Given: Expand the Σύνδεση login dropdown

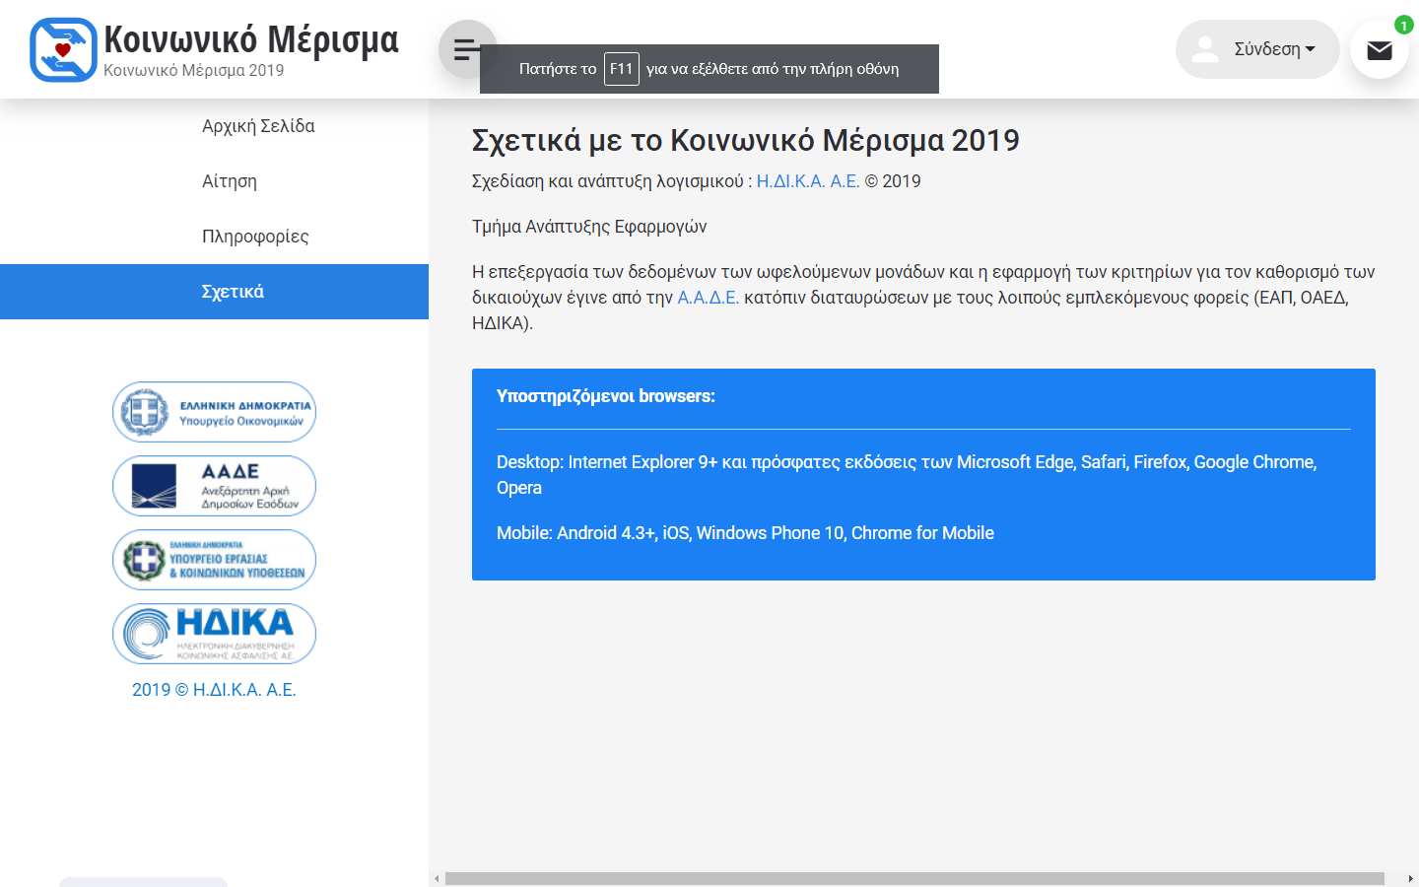Looking at the screenshot, I should (1274, 49).
